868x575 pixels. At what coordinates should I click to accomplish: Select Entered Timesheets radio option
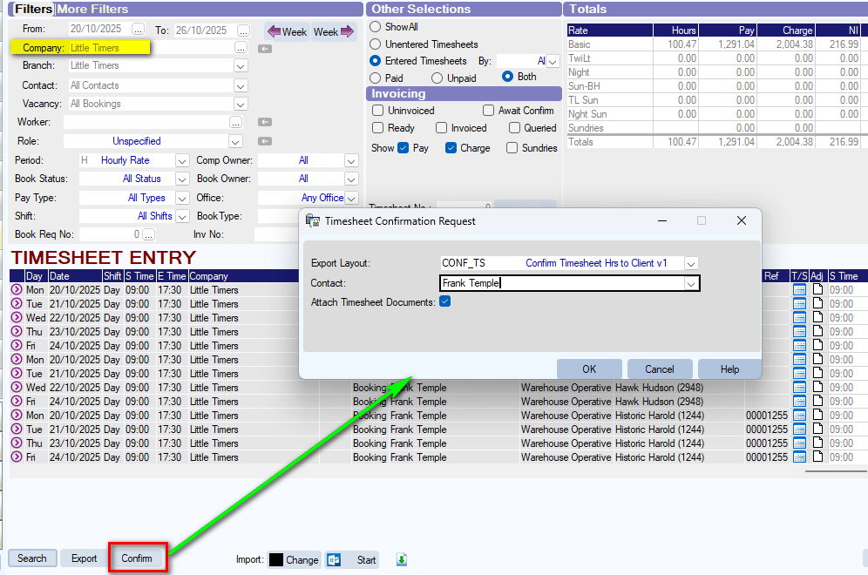pos(376,61)
